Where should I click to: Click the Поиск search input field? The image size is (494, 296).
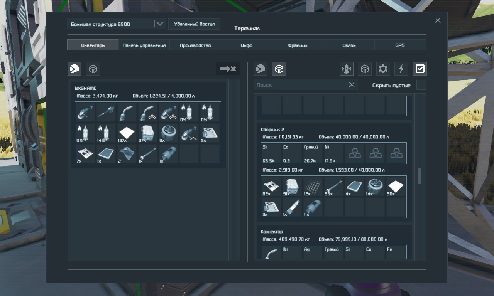pyautogui.click(x=299, y=85)
